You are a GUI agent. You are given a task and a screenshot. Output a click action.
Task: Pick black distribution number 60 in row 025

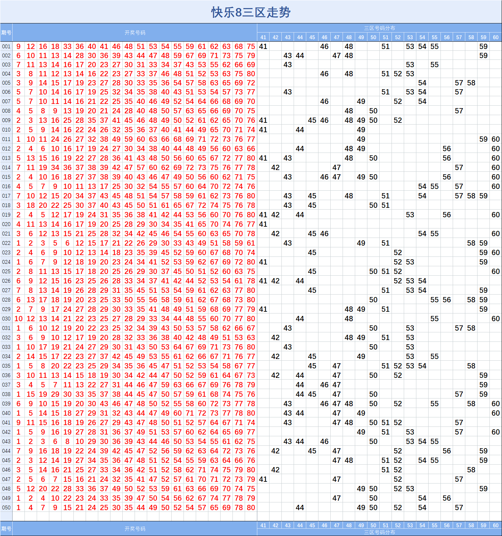pos(496,271)
